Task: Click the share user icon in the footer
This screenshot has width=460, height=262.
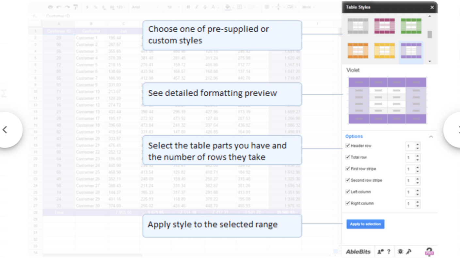Action: point(380,252)
